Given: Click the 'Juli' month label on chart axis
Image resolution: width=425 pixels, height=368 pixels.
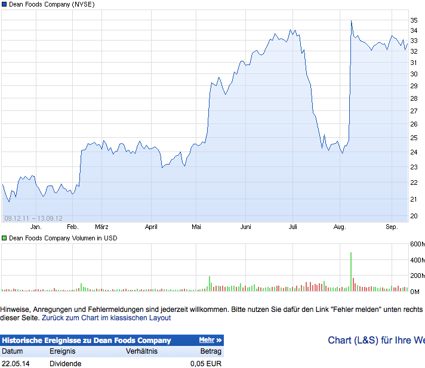Looking at the screenshot, I should [293, 227].
